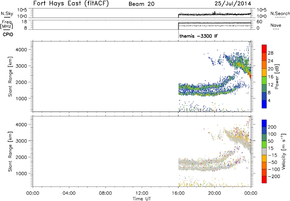Click the 'Nave' legend label
This screenshot has width=290, height=201.
pos(275,25)
